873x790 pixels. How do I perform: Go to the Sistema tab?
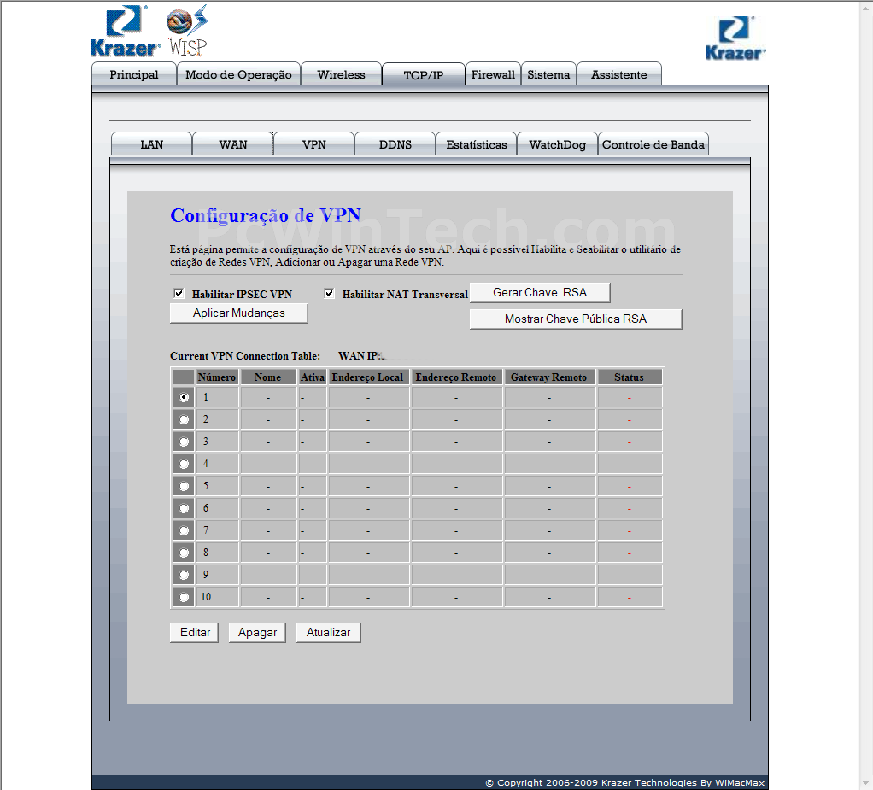548,74
